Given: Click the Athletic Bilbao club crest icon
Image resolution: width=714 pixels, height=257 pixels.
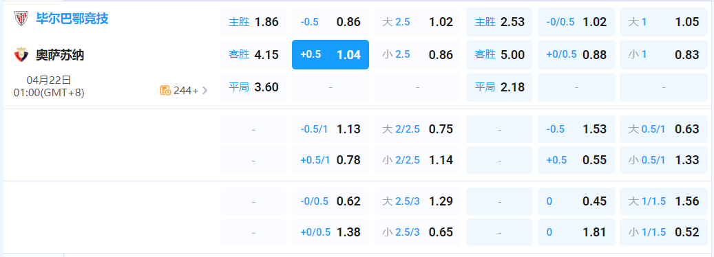Looking at the screenshot, I should point(21,19).
